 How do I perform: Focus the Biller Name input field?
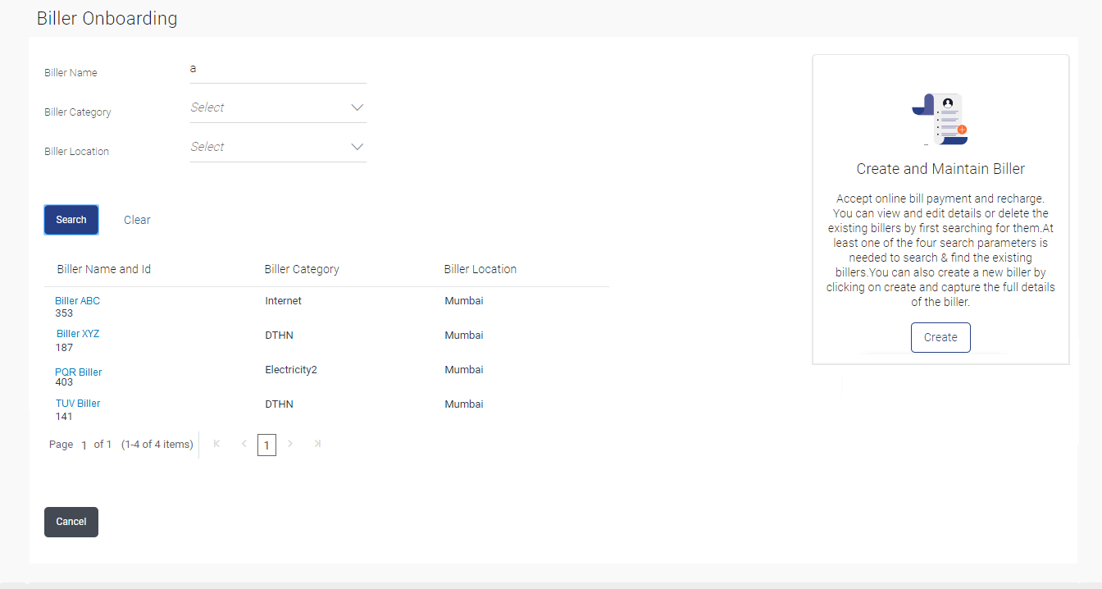(278, 70)
